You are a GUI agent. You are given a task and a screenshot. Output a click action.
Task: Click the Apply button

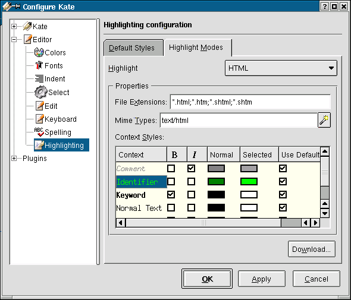[x=261, y=279]
